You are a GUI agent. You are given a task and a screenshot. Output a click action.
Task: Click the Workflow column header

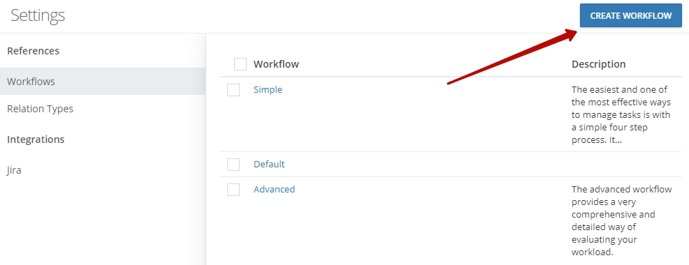277,64
